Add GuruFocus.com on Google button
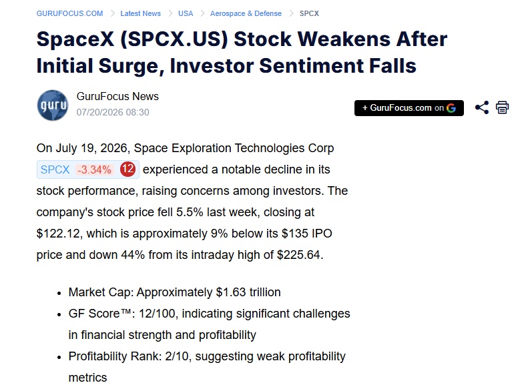Image resolution: width=524 pixels, height=385 pixels. pos(409,108)
